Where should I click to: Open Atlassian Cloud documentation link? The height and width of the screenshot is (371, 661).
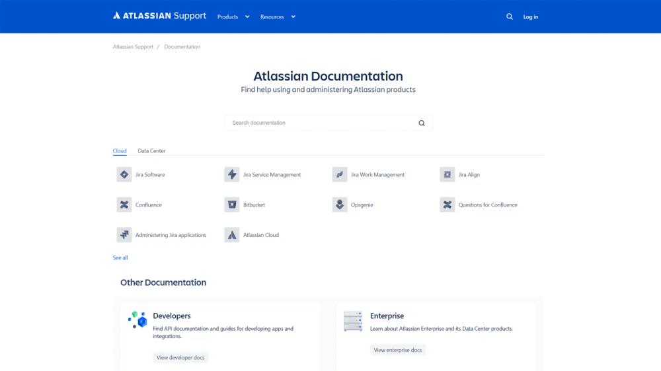260,236
